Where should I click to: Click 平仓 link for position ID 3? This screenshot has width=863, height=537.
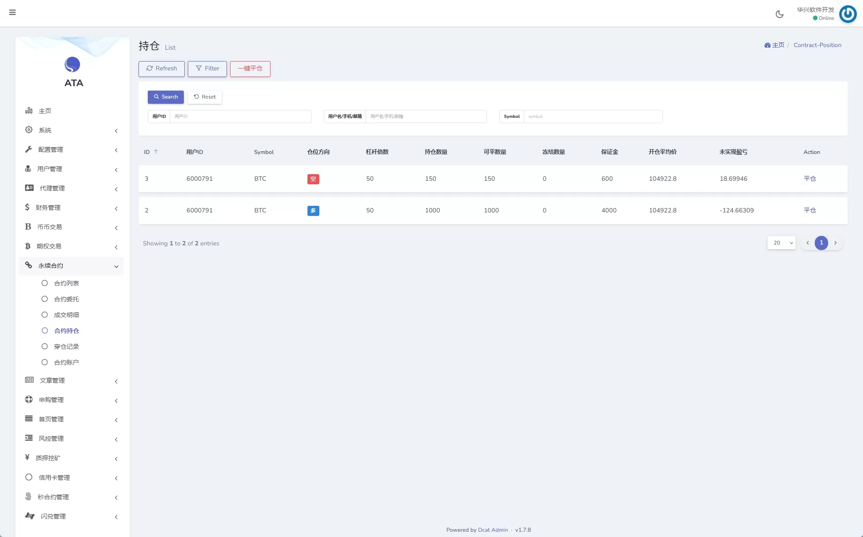[810, 179]
